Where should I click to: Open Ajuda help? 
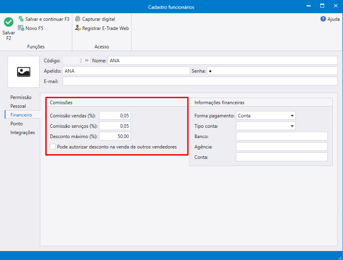click(330, 19)
